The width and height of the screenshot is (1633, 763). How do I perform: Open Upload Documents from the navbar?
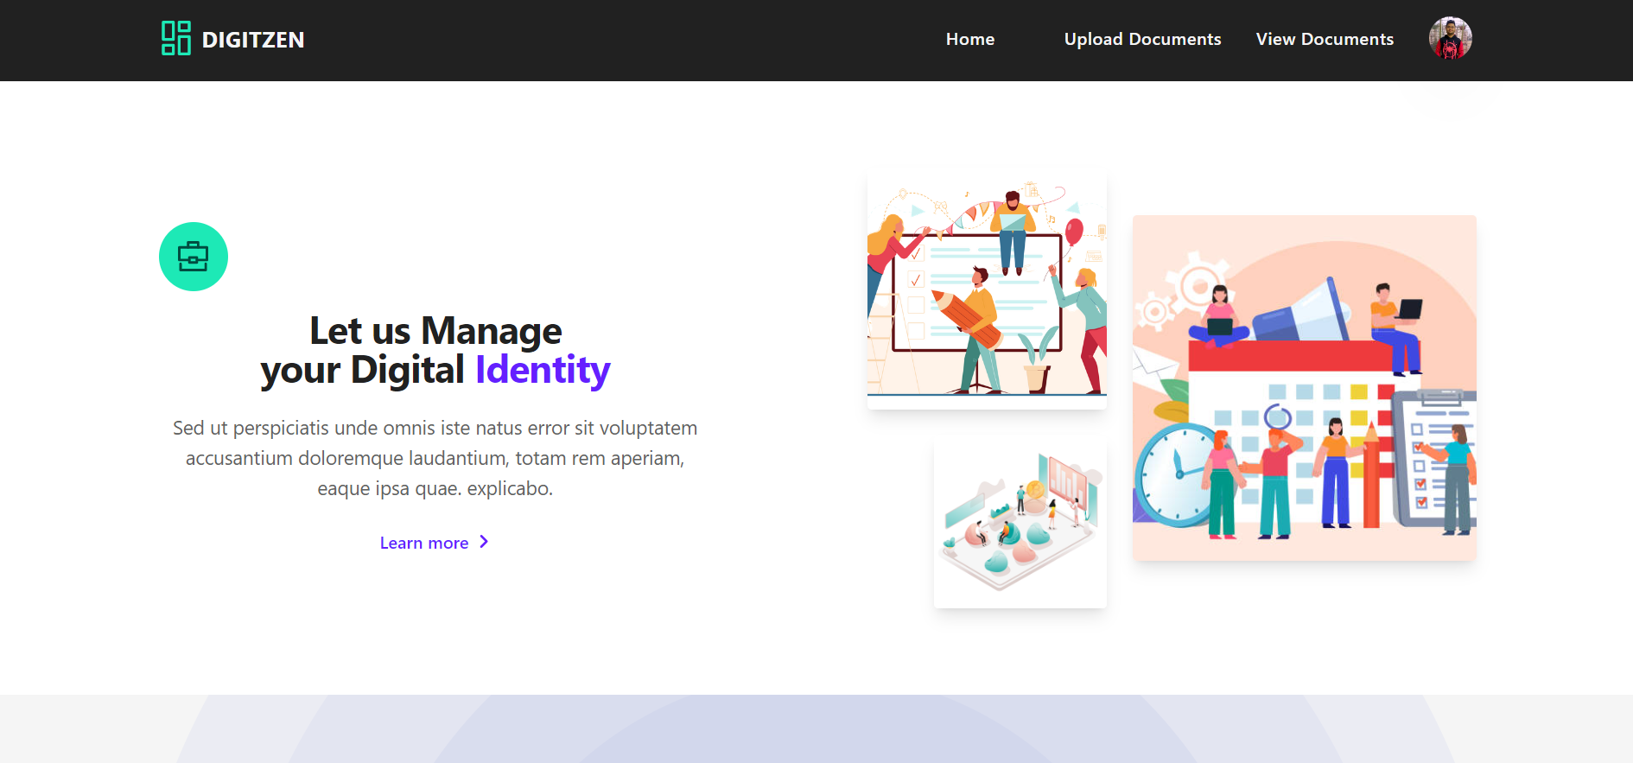pos(1142,39)
